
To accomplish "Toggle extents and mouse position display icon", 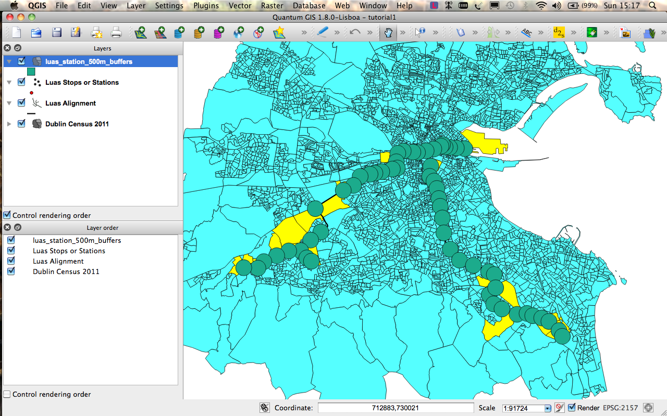I will point(265,408).
